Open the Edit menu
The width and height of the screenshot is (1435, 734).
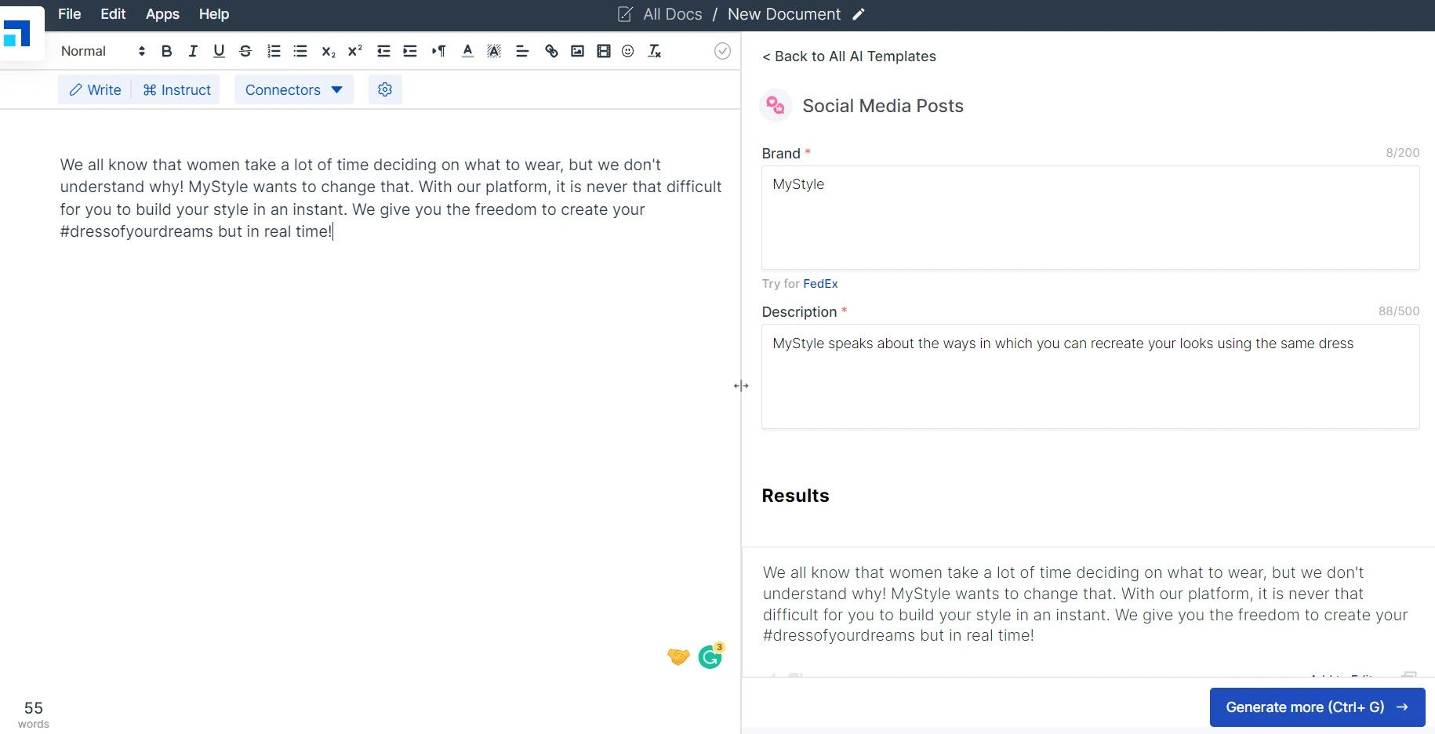coord(113,14)
